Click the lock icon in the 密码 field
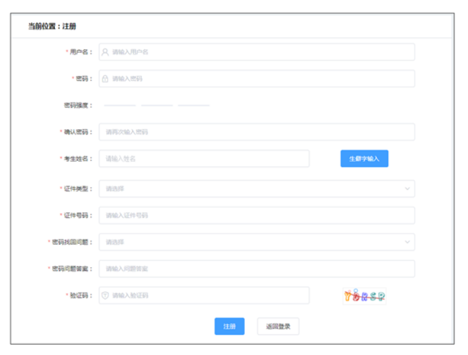The height and width of the screenshot is (355, 468). tap(105, 79)
